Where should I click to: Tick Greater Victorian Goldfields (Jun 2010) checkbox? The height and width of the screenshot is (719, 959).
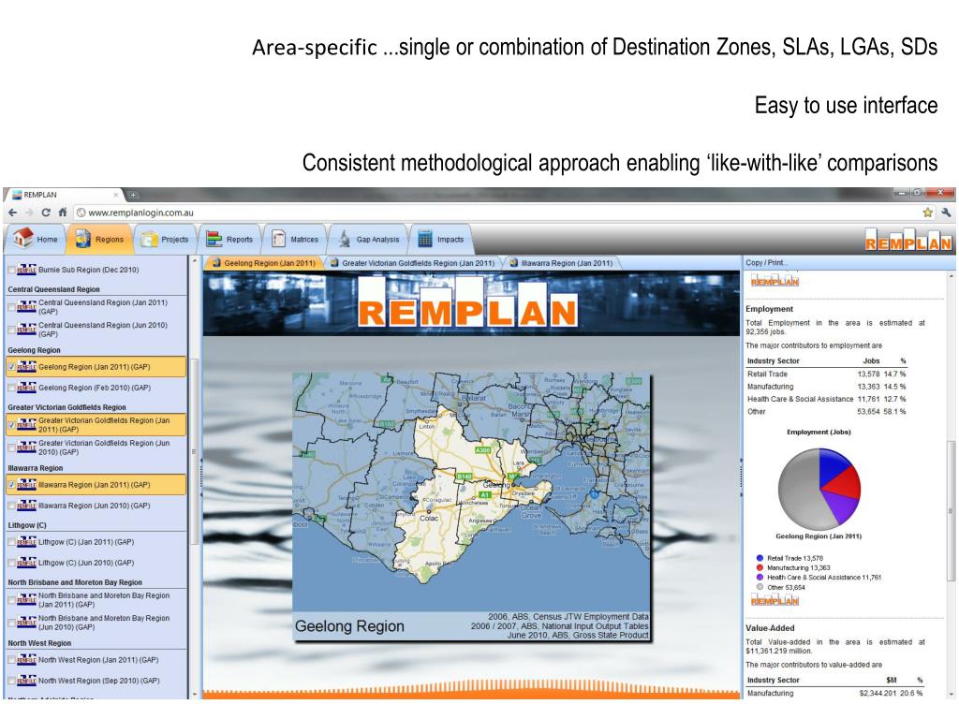(x=11, y=448)
